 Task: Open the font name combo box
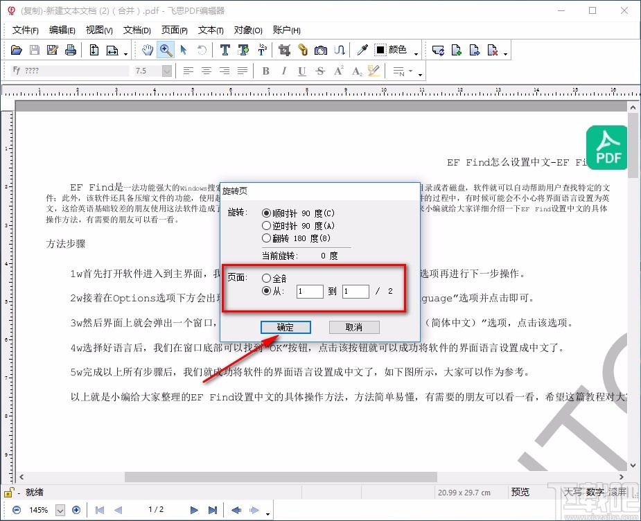pos(69,71)
